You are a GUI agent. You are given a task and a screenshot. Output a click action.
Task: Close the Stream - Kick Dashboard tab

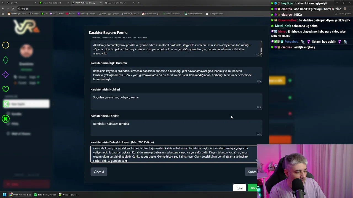click(x=68, y=3)
